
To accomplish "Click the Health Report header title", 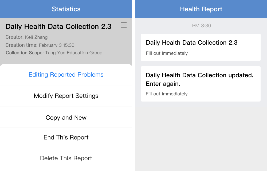I will [201, 9].
